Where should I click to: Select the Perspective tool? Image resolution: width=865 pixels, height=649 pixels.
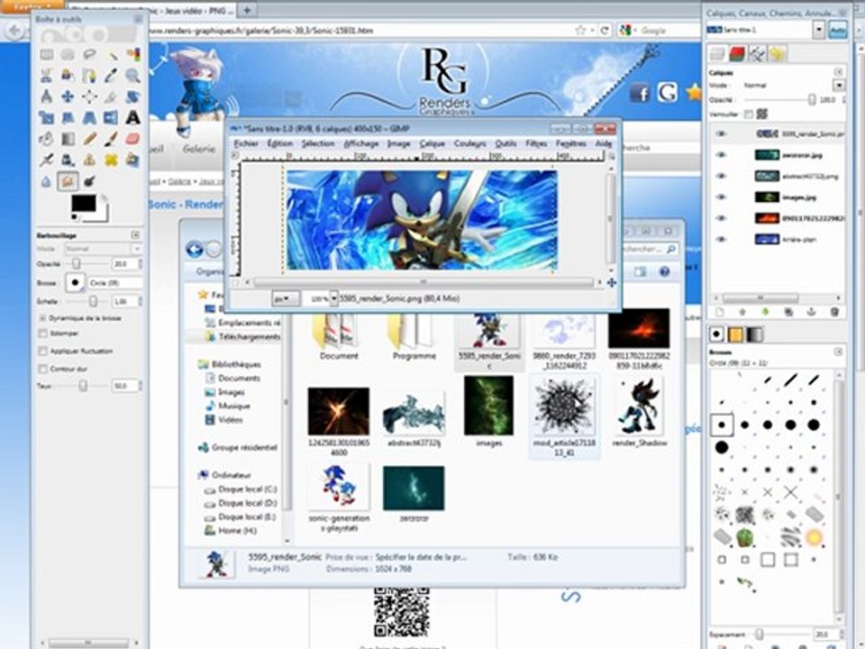[x=89, y=117]
